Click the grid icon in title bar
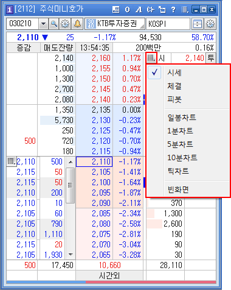This screenshot has height=290, width=231. pyautogui.click(x=115, y=10)
